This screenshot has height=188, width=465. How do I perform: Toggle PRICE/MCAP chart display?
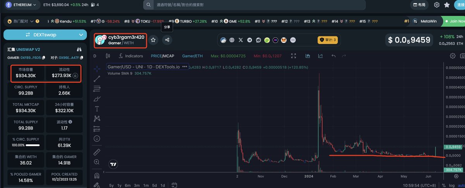[162, 56]
